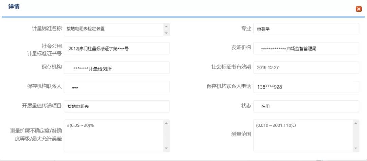Select the 专业 field showing 电磁学
The image size is (367, 161).
point(306,29)
